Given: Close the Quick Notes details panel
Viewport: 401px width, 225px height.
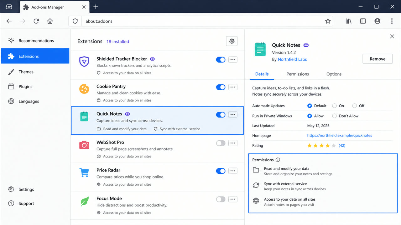Looking at the screenshot, I should (392, 37).
